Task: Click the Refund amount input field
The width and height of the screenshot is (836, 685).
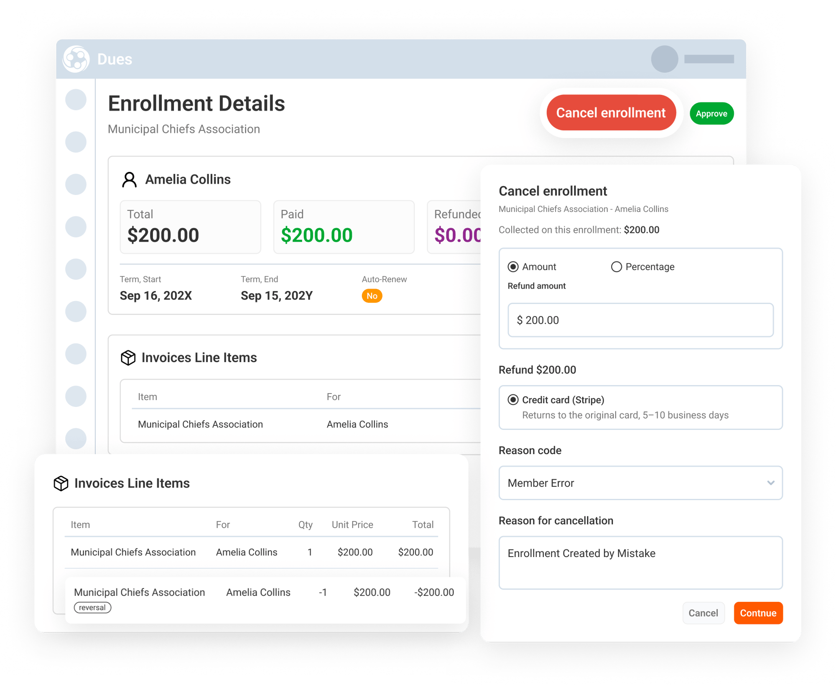Action: (640, 320)
